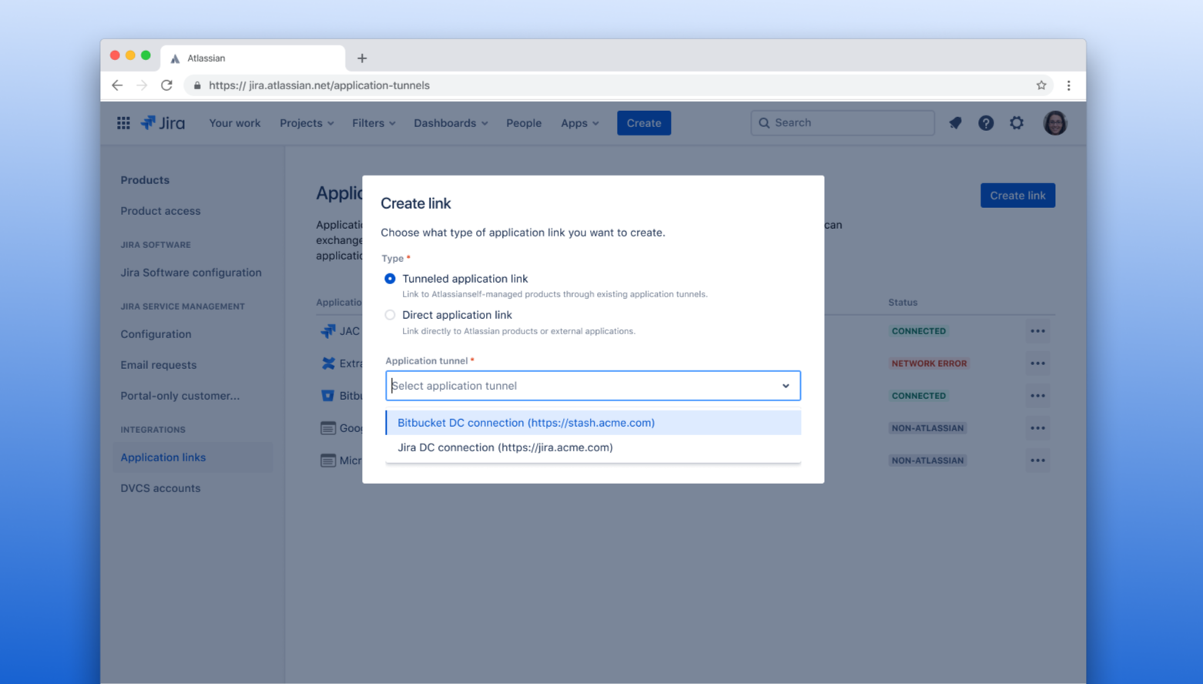
Task: Expand the Projects dropdown
Action: pyautogui.click(x=307, y=123)
